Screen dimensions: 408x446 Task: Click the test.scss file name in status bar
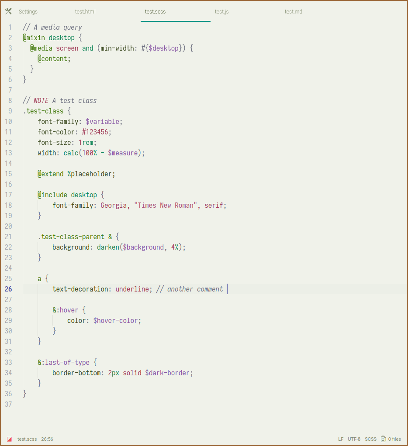27,439
